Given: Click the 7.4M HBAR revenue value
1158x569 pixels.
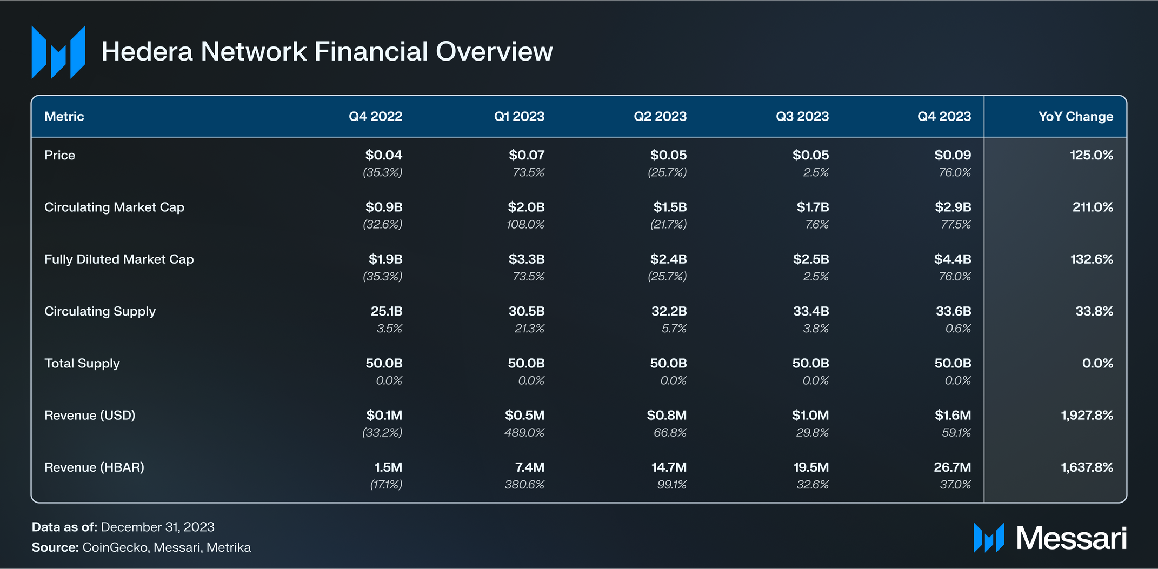Looking at the screenshot, I should coord(530,467).
